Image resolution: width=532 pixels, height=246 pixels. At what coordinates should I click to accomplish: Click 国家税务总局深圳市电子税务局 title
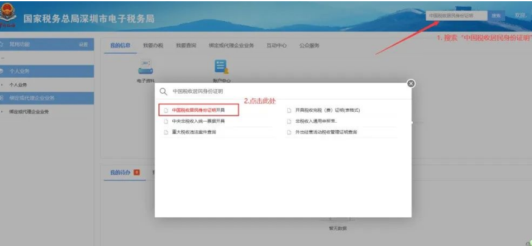coord(89,19)
